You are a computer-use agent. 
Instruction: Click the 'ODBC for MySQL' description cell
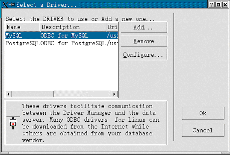tap(64, 35)
